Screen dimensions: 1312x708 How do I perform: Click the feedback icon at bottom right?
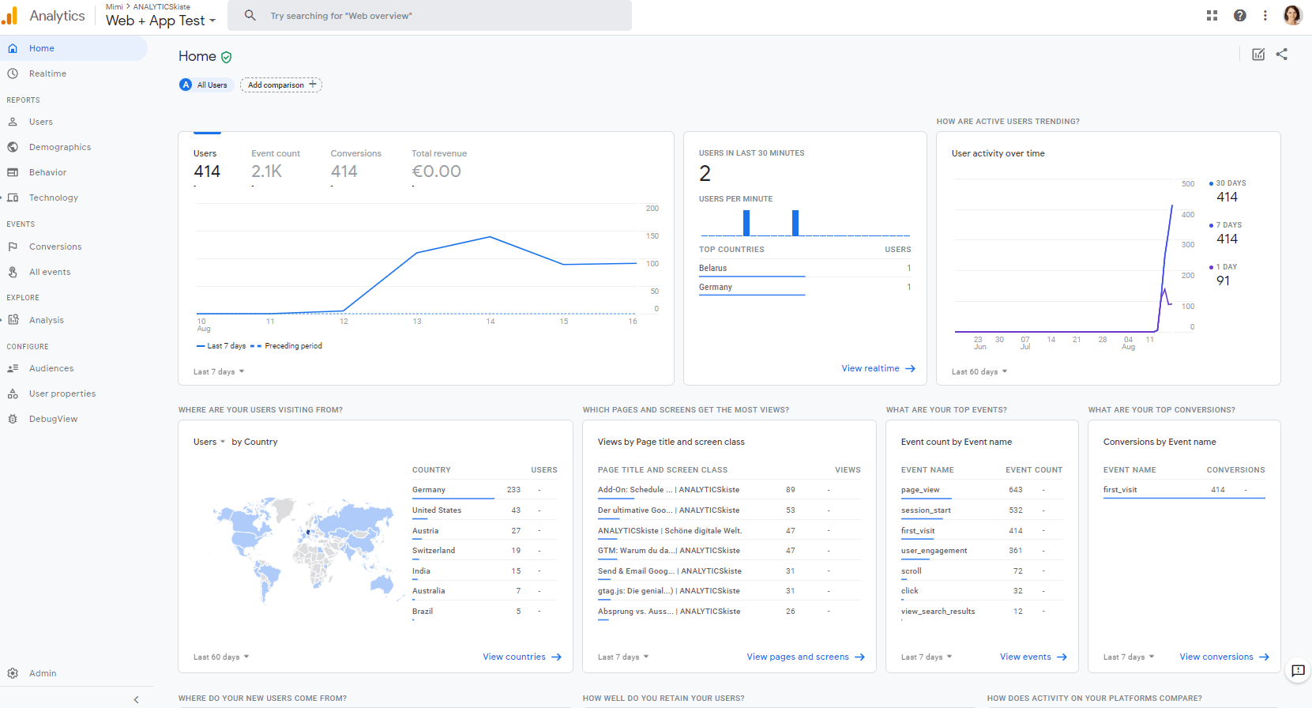pyautogui.click(x=1298, y=671)
